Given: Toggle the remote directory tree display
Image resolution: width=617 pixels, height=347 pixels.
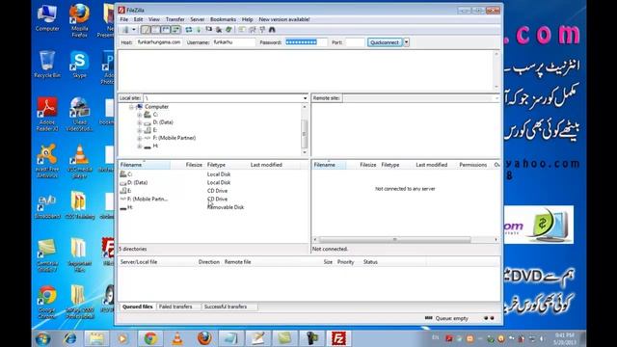Looking at the screenshot, I should [166, 30].
